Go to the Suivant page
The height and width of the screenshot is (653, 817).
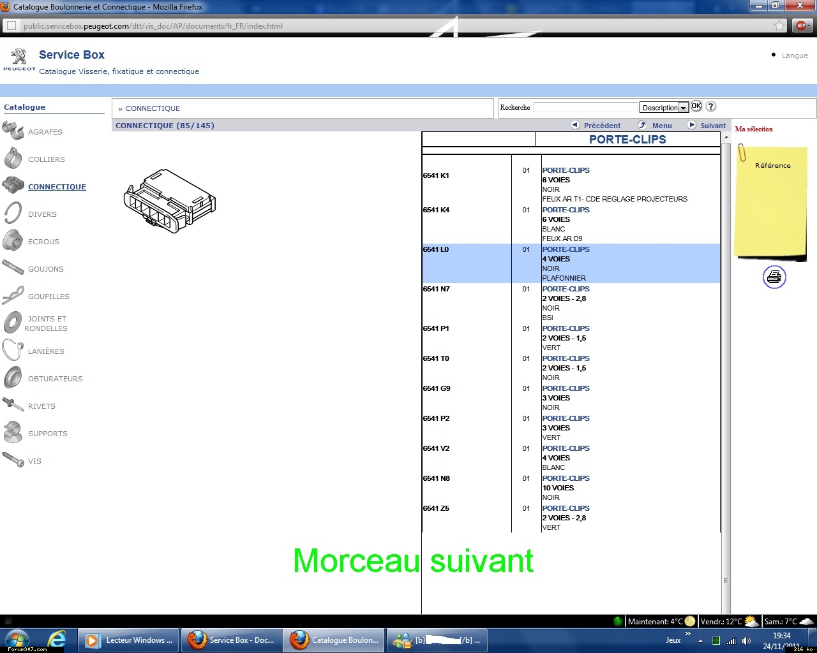(x=707, y=126)
